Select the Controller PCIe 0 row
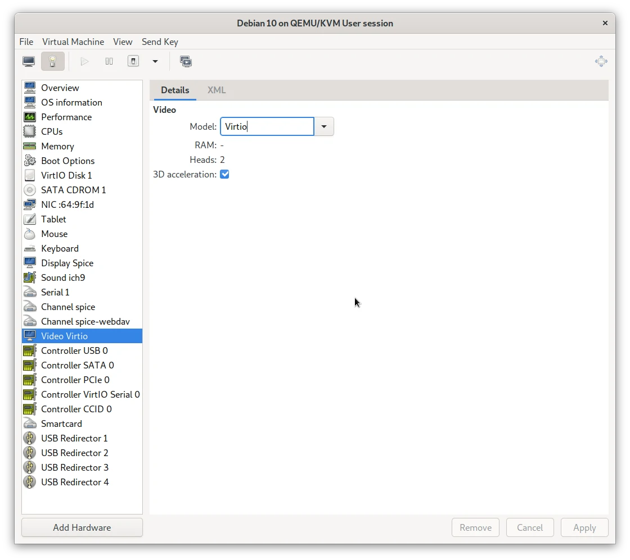 82,380
